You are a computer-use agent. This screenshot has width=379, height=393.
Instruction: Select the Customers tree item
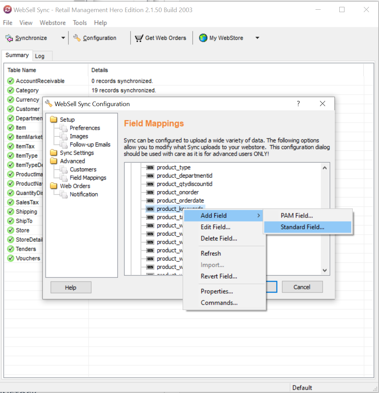tap(83, 169)
